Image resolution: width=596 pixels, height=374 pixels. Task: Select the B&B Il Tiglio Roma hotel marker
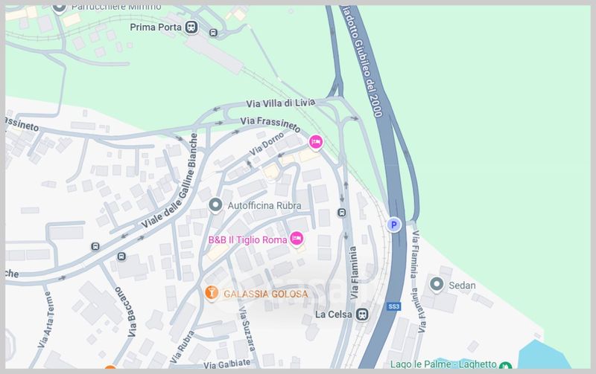[297, 239]
